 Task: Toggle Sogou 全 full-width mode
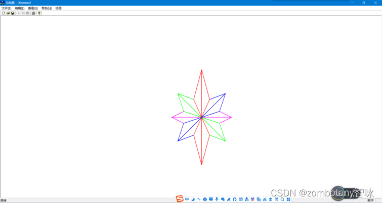coord(270,199)
